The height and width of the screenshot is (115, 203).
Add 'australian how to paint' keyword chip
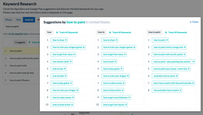pos(176,76)
